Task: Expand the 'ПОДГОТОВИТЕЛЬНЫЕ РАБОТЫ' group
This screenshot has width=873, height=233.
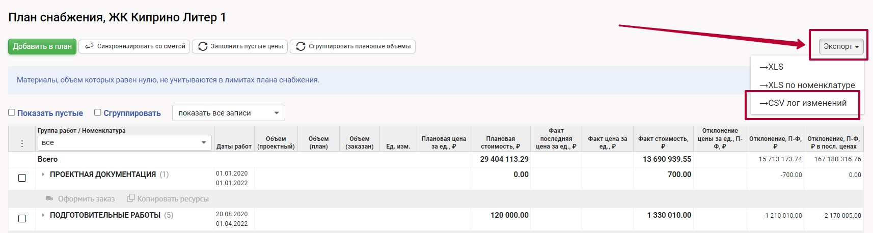Action: click(x=43, y=215)
